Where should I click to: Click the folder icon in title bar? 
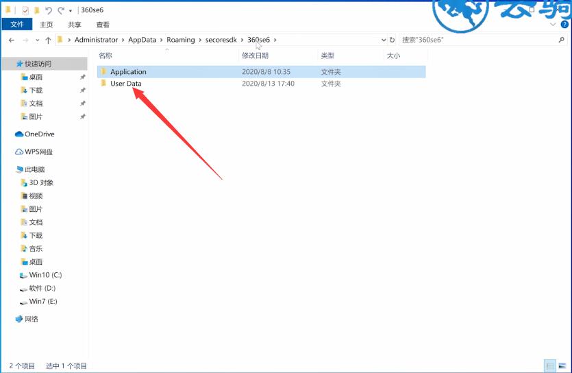click(x=8, y=10)
